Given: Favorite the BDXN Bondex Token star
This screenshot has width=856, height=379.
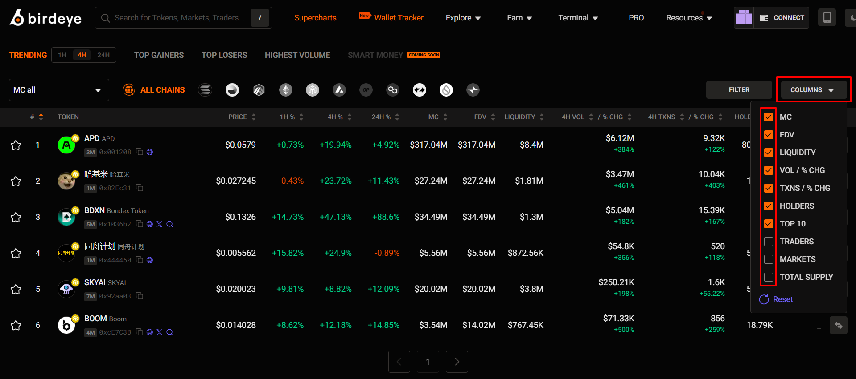Looking at the screenshot, I should (16, 217).
